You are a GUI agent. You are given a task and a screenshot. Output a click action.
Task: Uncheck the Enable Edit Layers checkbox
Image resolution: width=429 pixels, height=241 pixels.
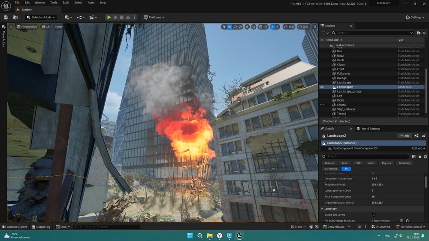coord(374,215)
